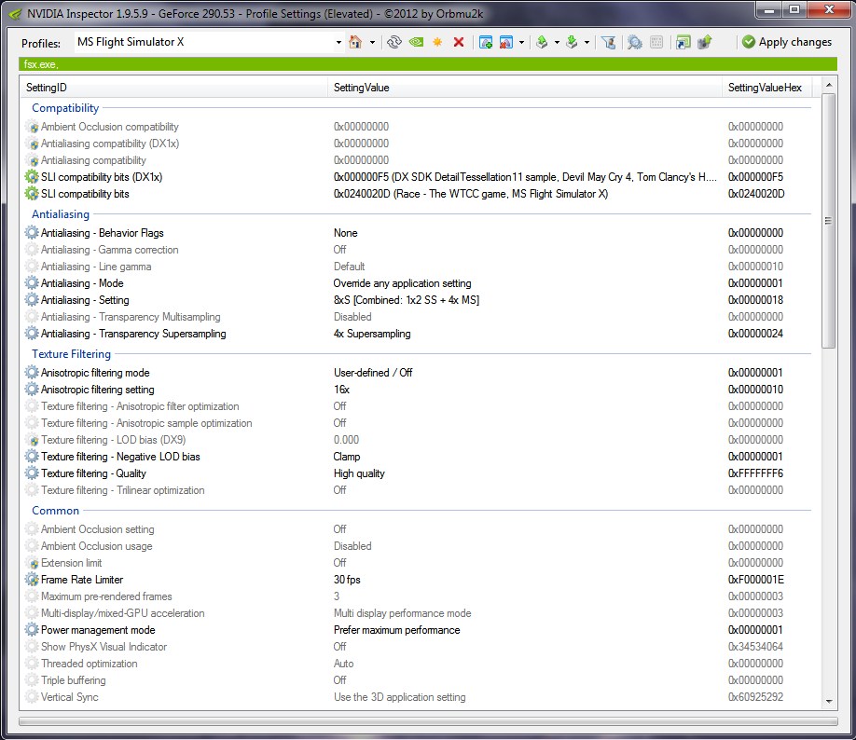Collapse the Antialiasing group header
856x740 pixels.
pos(60,214)
